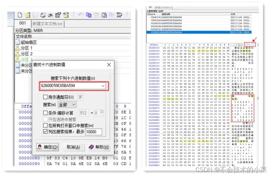
Task: Click the Open Disk drive icon
Action: click(43, 15)
